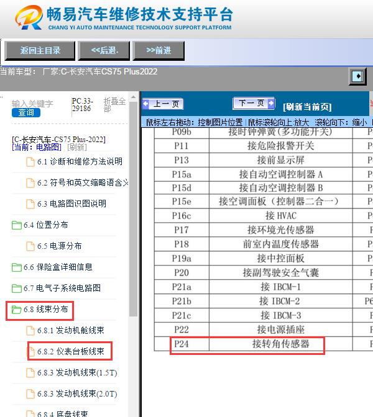
Task: Click document icon beside 6.1 诊断和维修方法说明
Action: click(30, 162)
